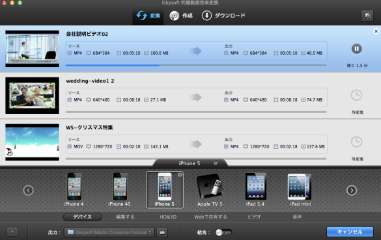This screenshot has width=381, height=240.
Task: Click the progress bar of 会社説明ビデオ02
Action: coord(196,65)
